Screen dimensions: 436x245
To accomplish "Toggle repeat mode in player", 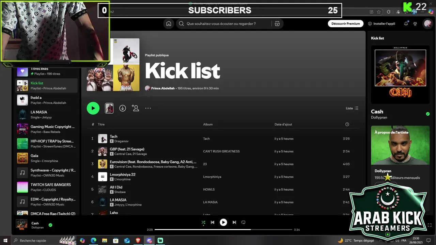I will tap(244, 223).
